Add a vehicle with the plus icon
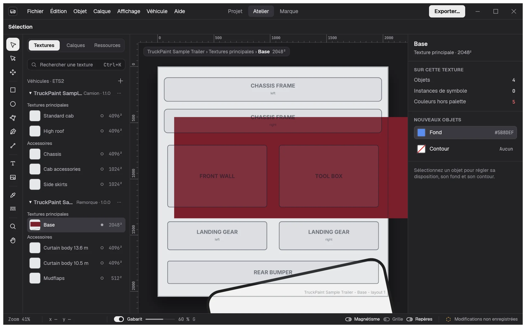This screenshot has height=328, width=526. [x=120, y=81]
